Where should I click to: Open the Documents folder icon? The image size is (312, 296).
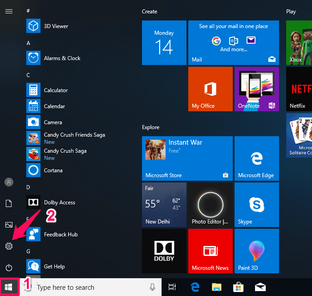click(9, 203)
